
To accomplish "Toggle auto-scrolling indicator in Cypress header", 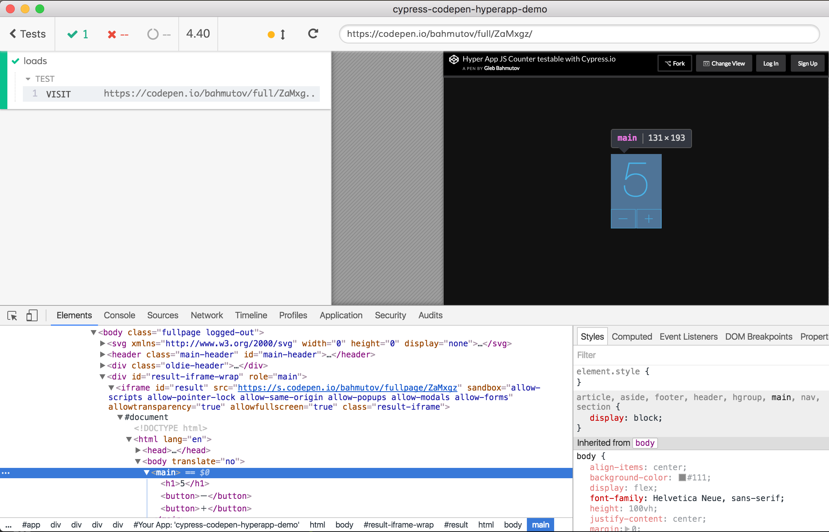I will (277, 34).
